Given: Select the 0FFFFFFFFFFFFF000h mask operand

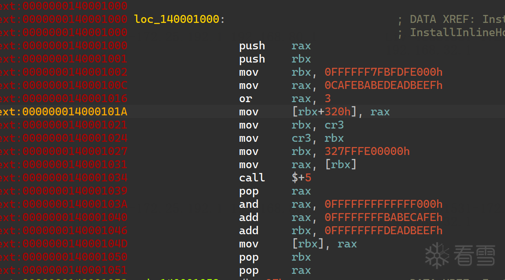Looking at the screenshot, I should (x=383, y=204).
